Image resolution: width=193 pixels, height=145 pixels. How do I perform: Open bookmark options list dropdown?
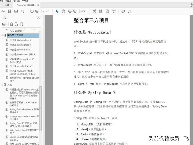click(5, 24)
